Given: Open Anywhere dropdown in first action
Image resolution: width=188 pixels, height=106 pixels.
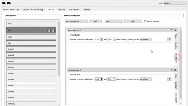Looking at the screenshot, I should click(145, 39).
